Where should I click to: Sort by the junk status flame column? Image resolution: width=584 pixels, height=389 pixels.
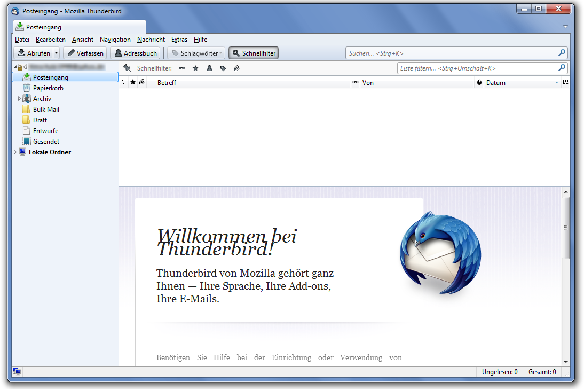(479, 82)
